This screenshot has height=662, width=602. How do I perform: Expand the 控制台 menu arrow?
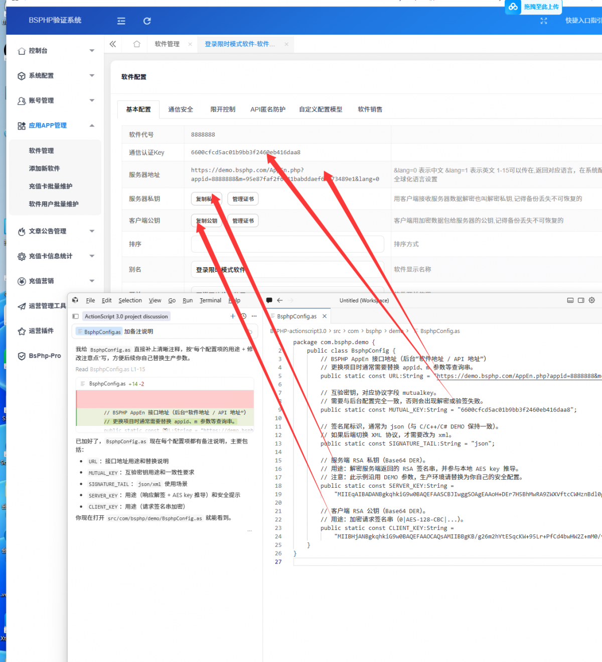pos(92,51)
